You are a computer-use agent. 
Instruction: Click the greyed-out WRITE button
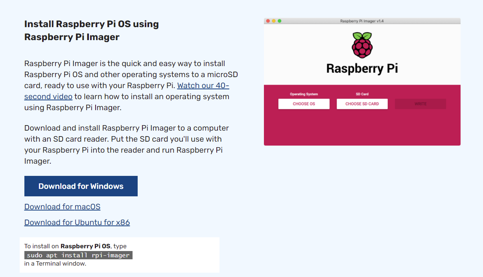[420, 104]
